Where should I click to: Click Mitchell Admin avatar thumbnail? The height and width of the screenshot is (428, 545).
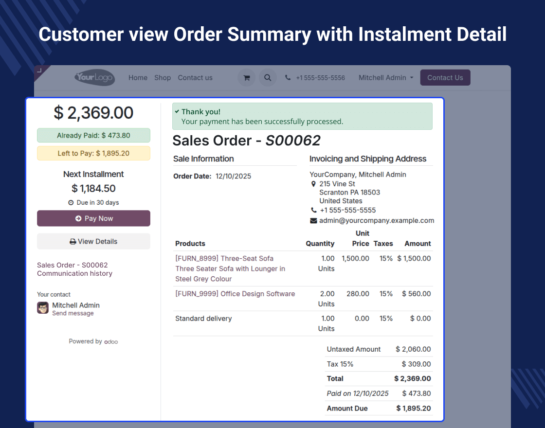click(43, 308)
